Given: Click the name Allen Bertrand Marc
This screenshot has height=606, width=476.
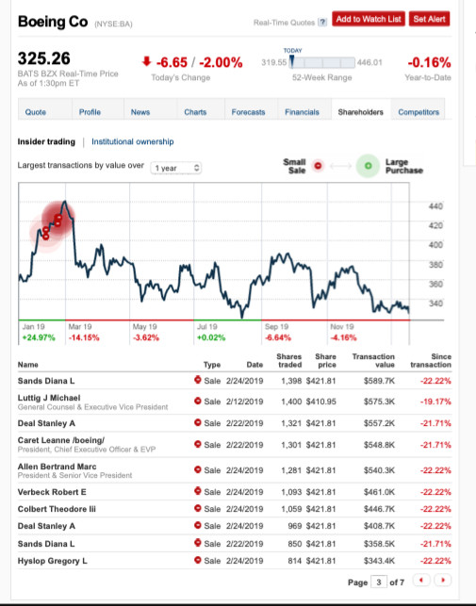Looking at the screenshot, I should pos(57,467).
